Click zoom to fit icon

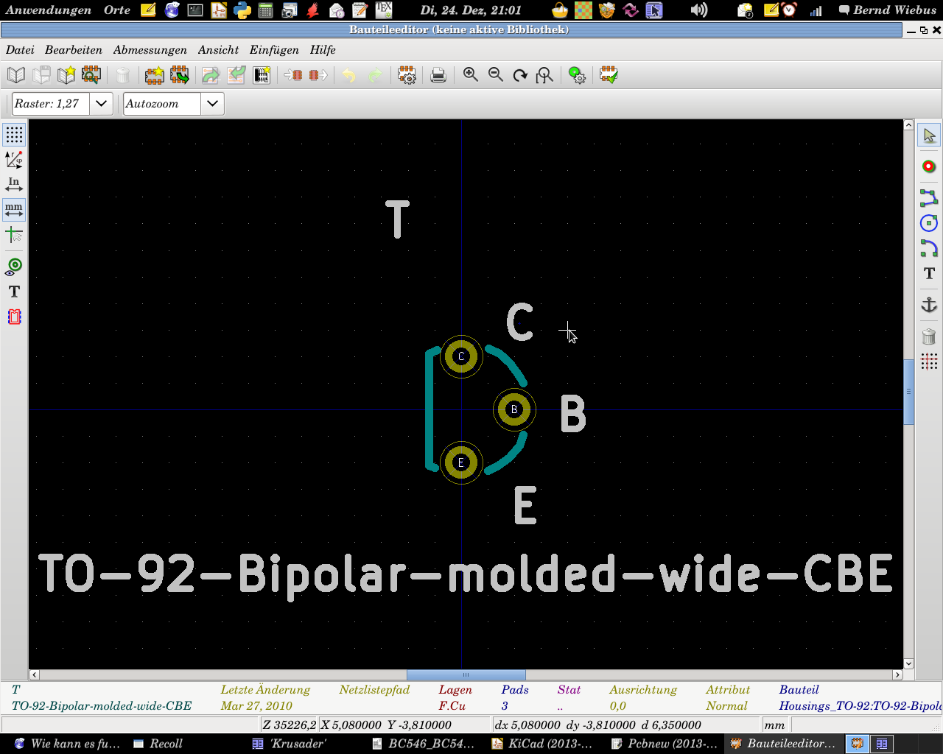[545, 75]
